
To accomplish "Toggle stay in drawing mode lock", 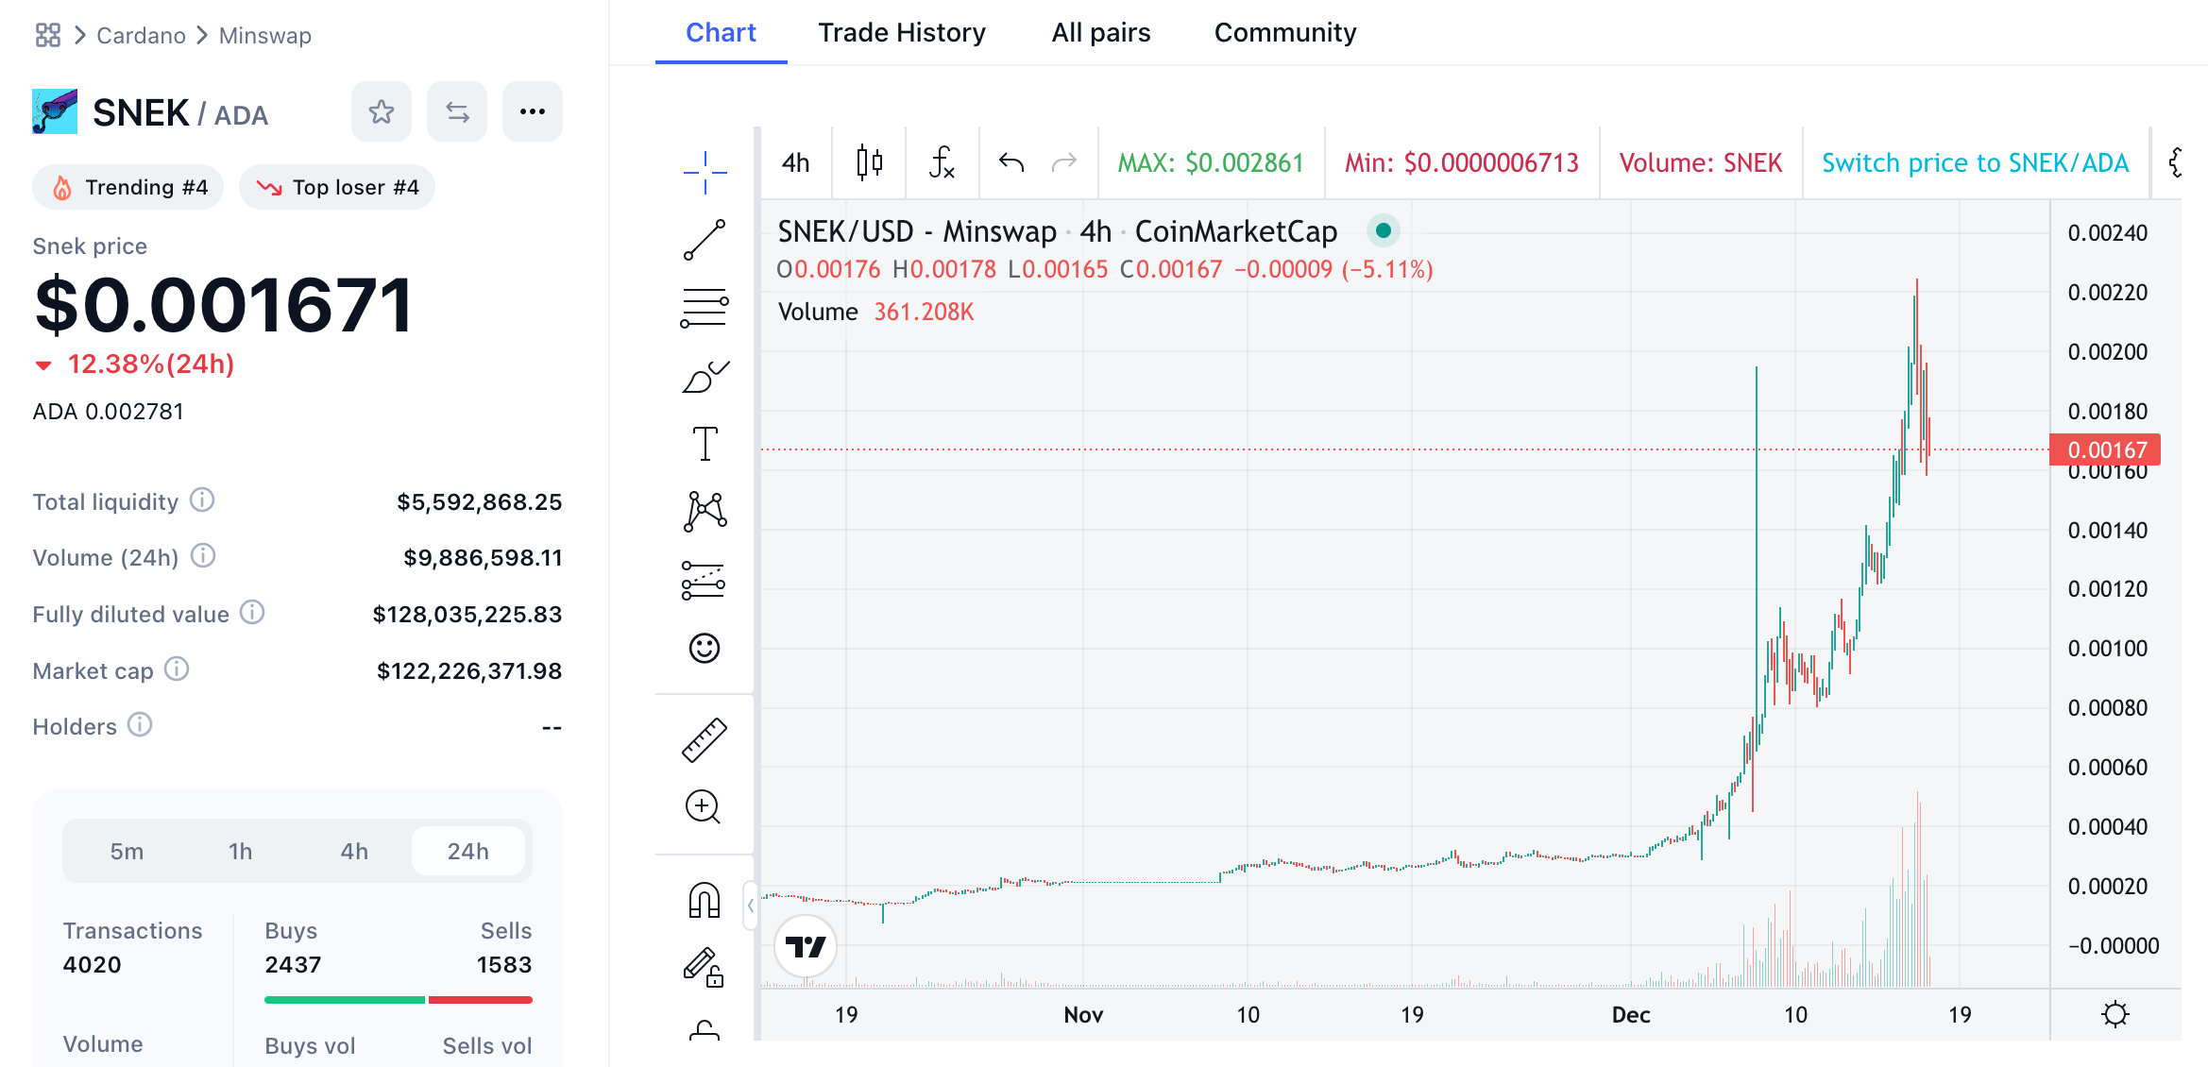I will point(705,967).
